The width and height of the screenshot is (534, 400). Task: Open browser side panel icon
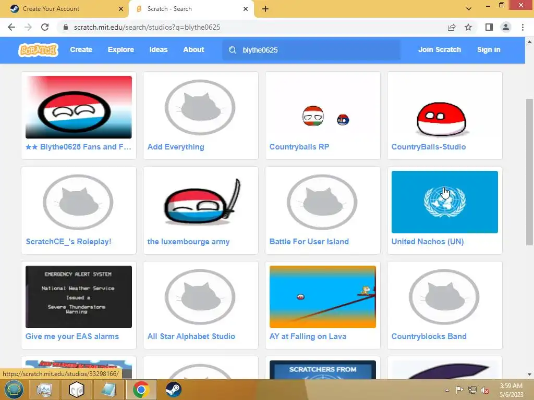click(489, 27)
